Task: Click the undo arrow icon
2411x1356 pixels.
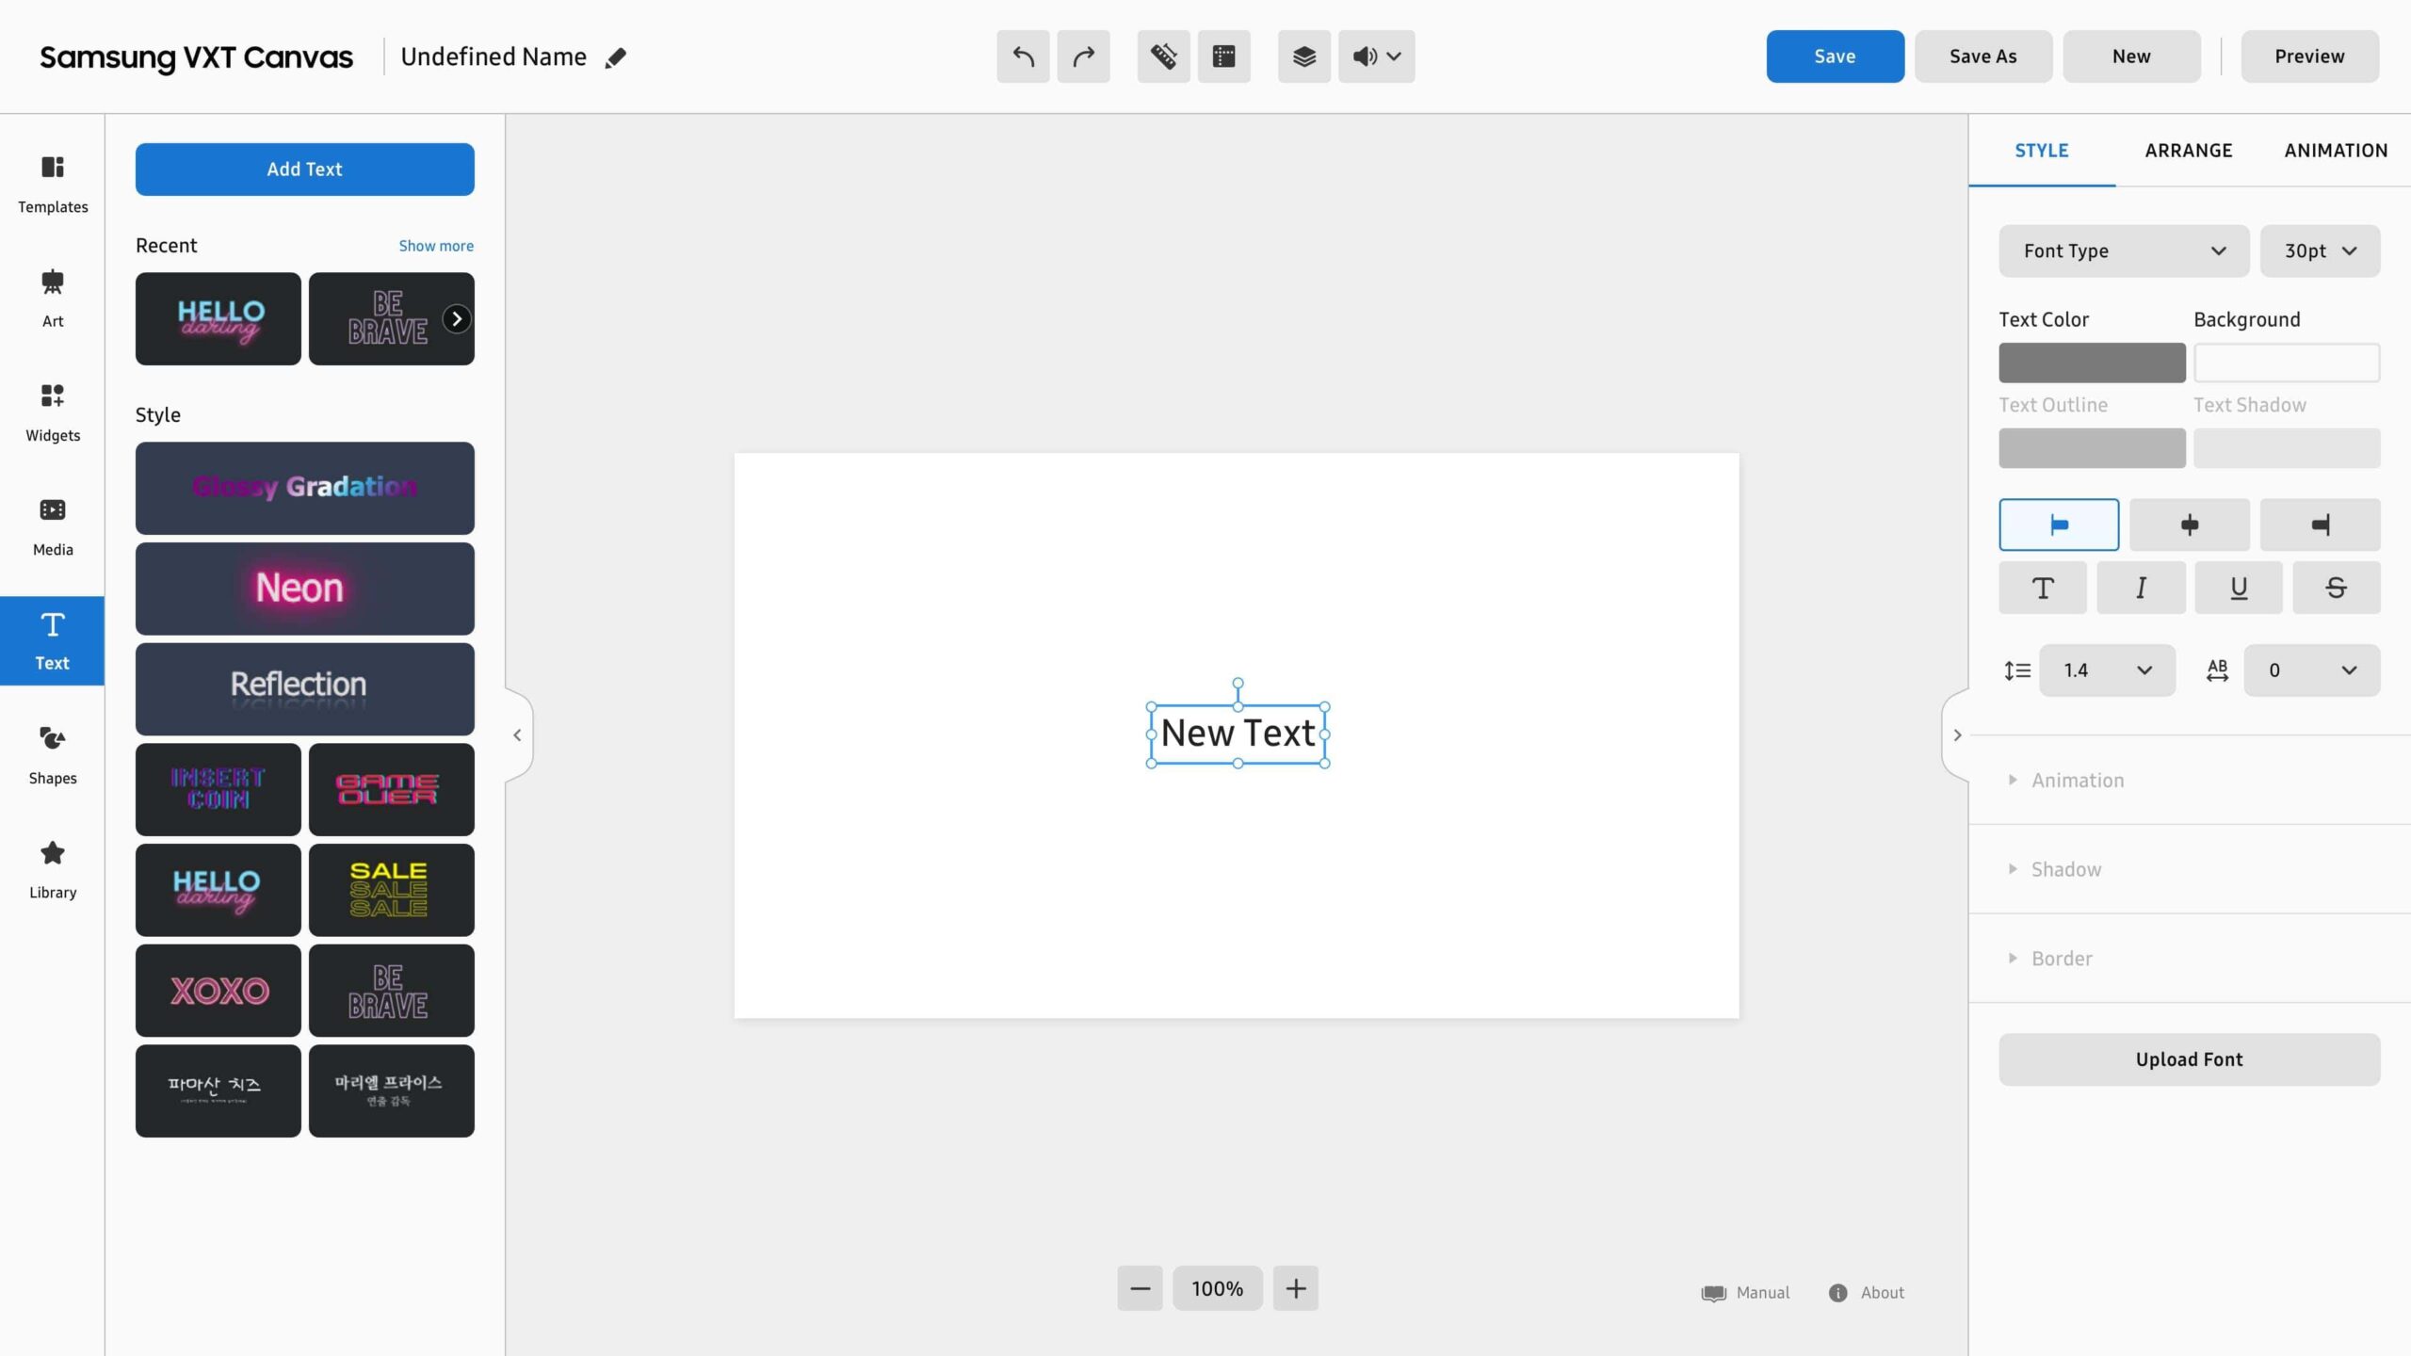Action: click(1023, 56)
